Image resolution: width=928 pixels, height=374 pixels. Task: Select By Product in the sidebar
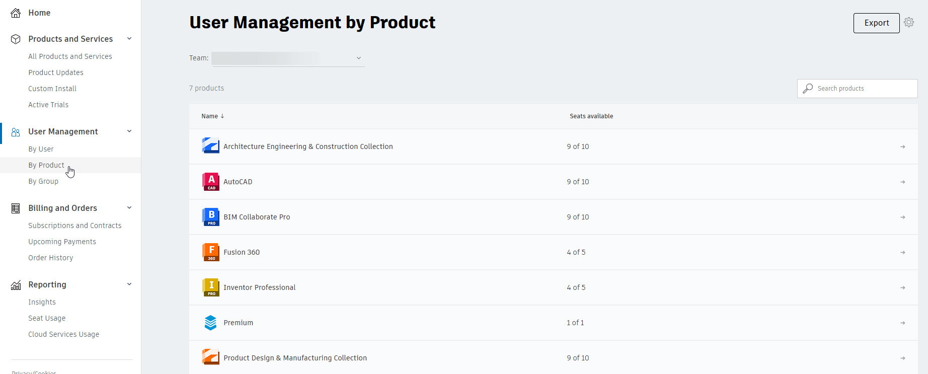(46, 165)
